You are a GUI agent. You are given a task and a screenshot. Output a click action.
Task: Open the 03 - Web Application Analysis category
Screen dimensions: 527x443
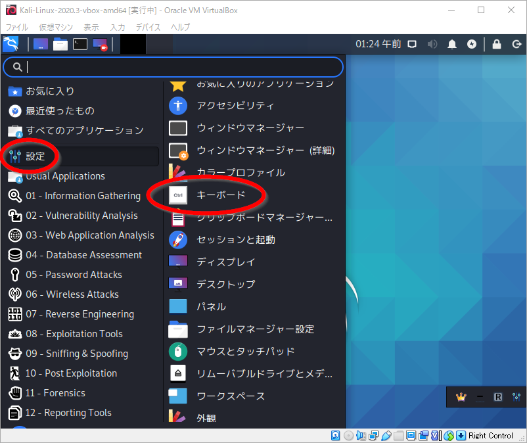pyautogui.click(x=83, y=235)
